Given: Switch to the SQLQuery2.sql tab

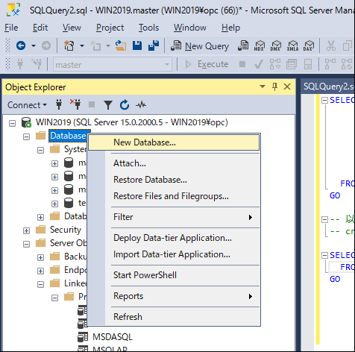Looking at the screenshot, I should [328, 87].
